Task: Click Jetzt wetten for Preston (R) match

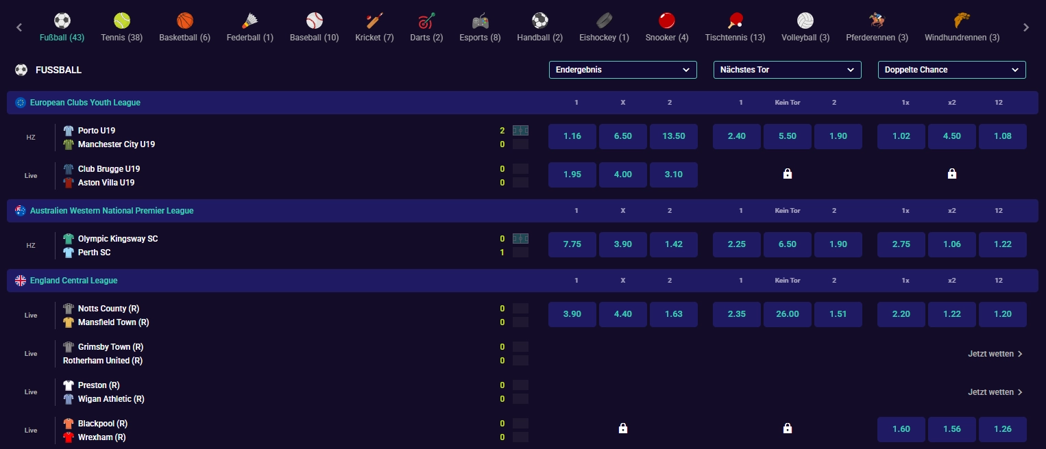Action: tap(995, 392)
